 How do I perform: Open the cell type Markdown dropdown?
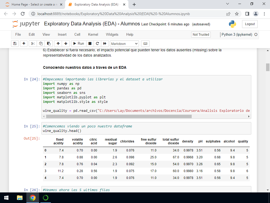[124, 44]
